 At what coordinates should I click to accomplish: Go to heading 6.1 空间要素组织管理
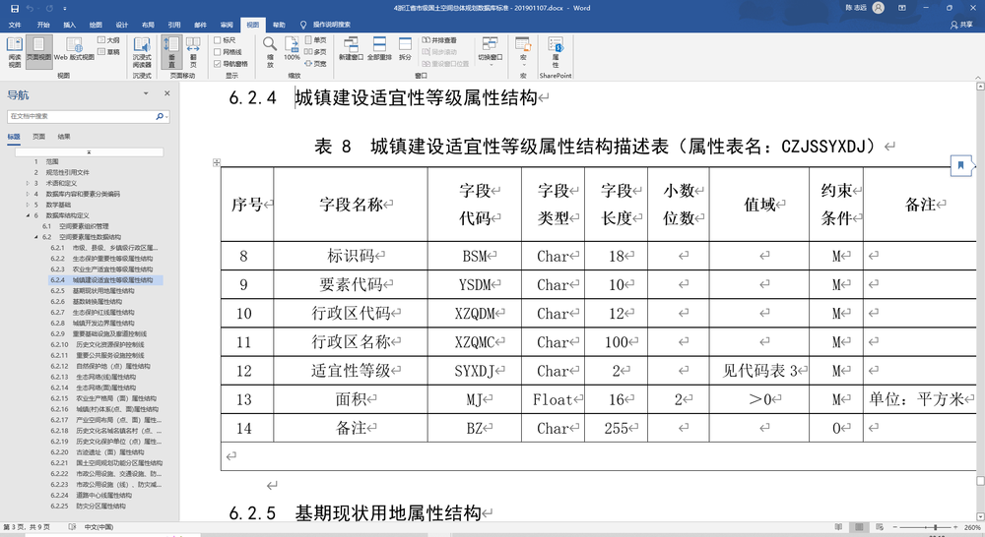(84, 226)
